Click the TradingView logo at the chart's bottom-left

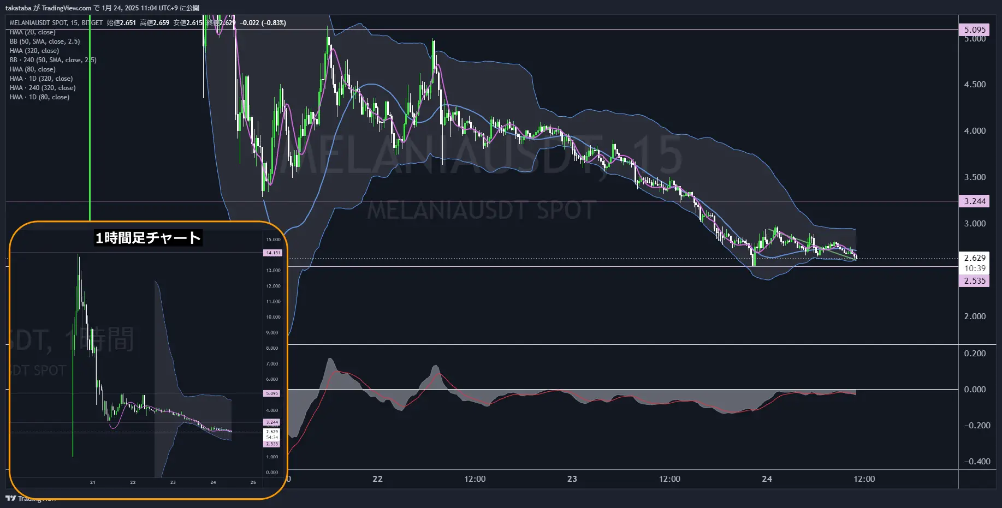(x=31, y=498)
